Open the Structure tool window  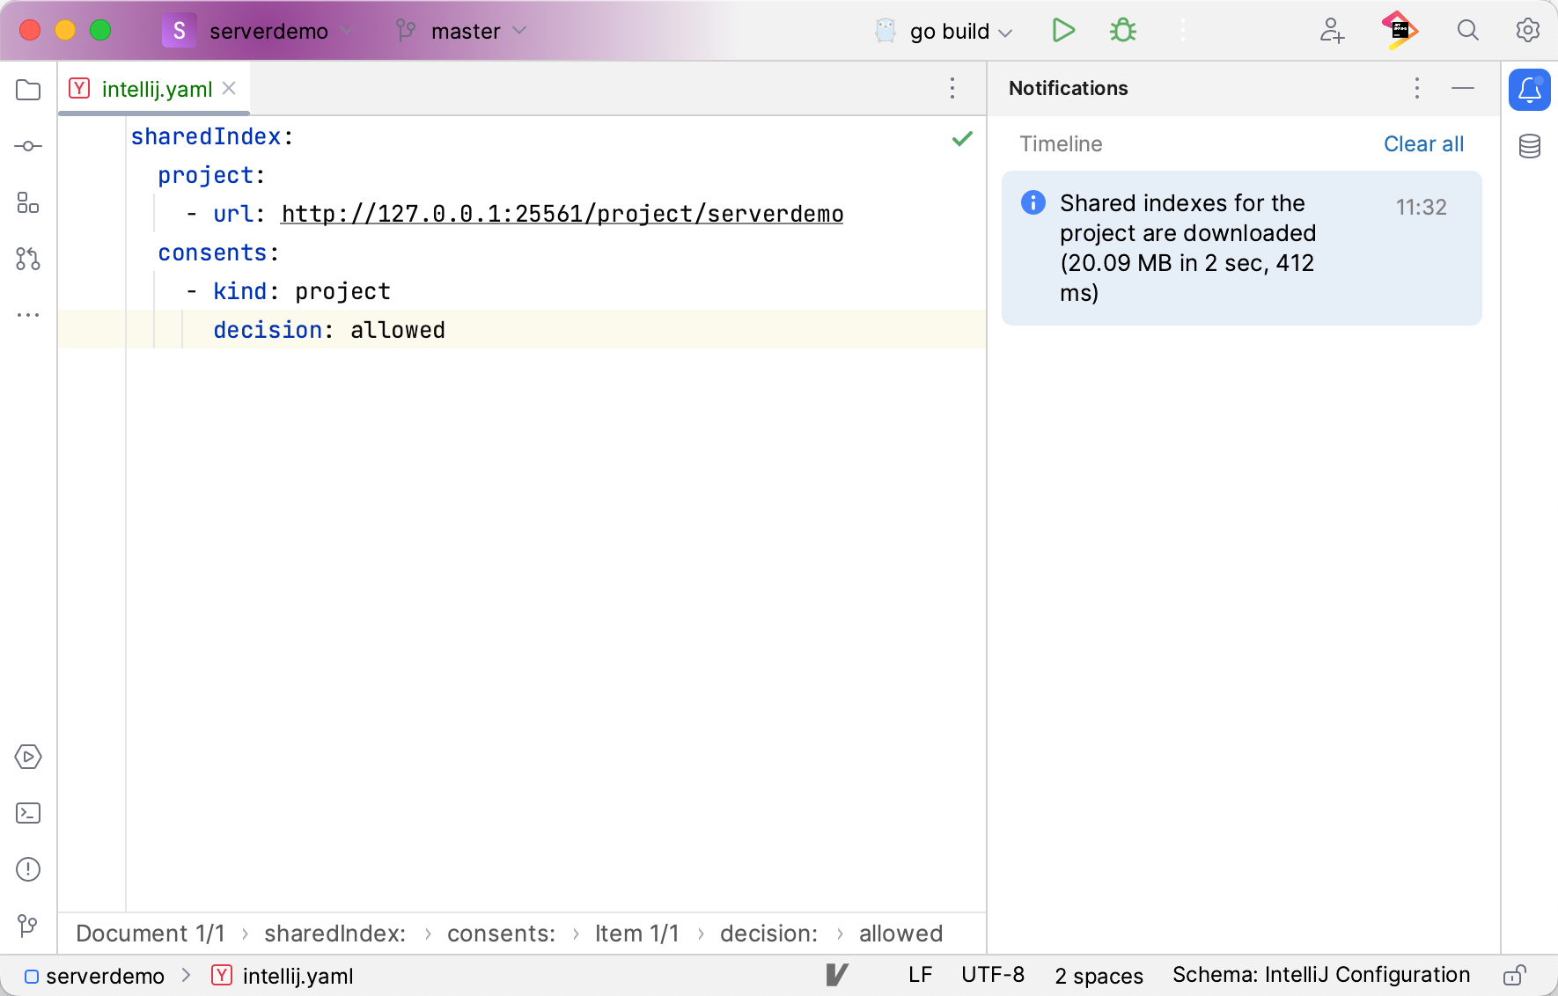28,203
